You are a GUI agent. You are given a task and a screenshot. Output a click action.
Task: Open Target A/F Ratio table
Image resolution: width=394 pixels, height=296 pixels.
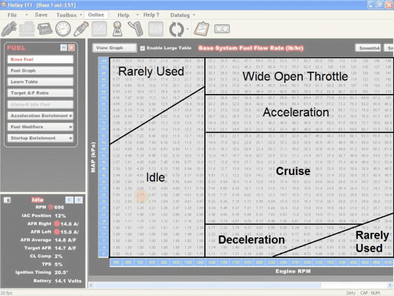[x=40, y=93]
